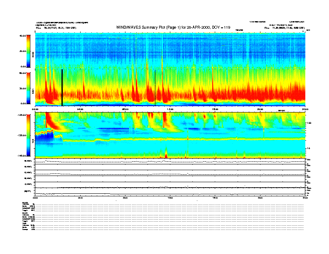Click the thin black marker in RAD1 spectrogram

tap(155, 88)
